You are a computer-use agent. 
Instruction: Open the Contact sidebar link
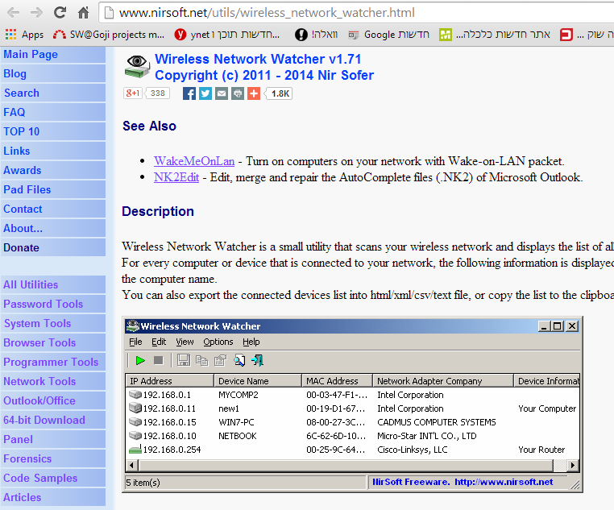[53, 209]
